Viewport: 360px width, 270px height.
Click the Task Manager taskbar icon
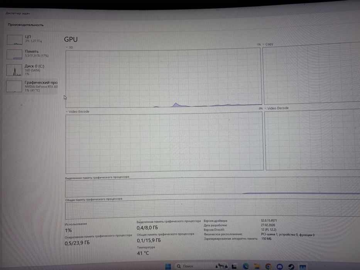[303, 267]
